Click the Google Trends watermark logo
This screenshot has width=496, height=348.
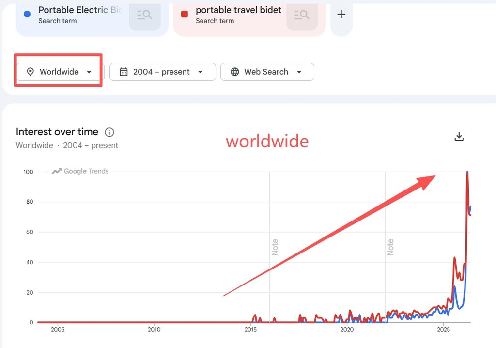click(80, 171)
